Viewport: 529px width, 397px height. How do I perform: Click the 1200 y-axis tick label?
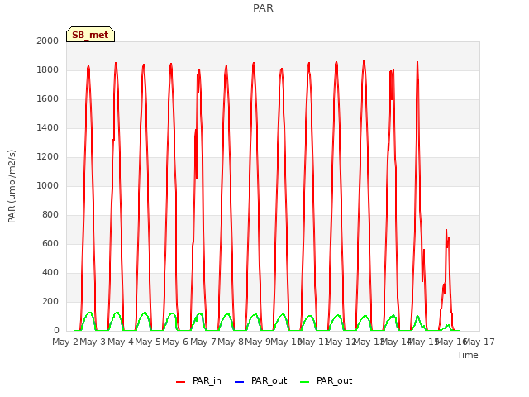coord(48,156)
